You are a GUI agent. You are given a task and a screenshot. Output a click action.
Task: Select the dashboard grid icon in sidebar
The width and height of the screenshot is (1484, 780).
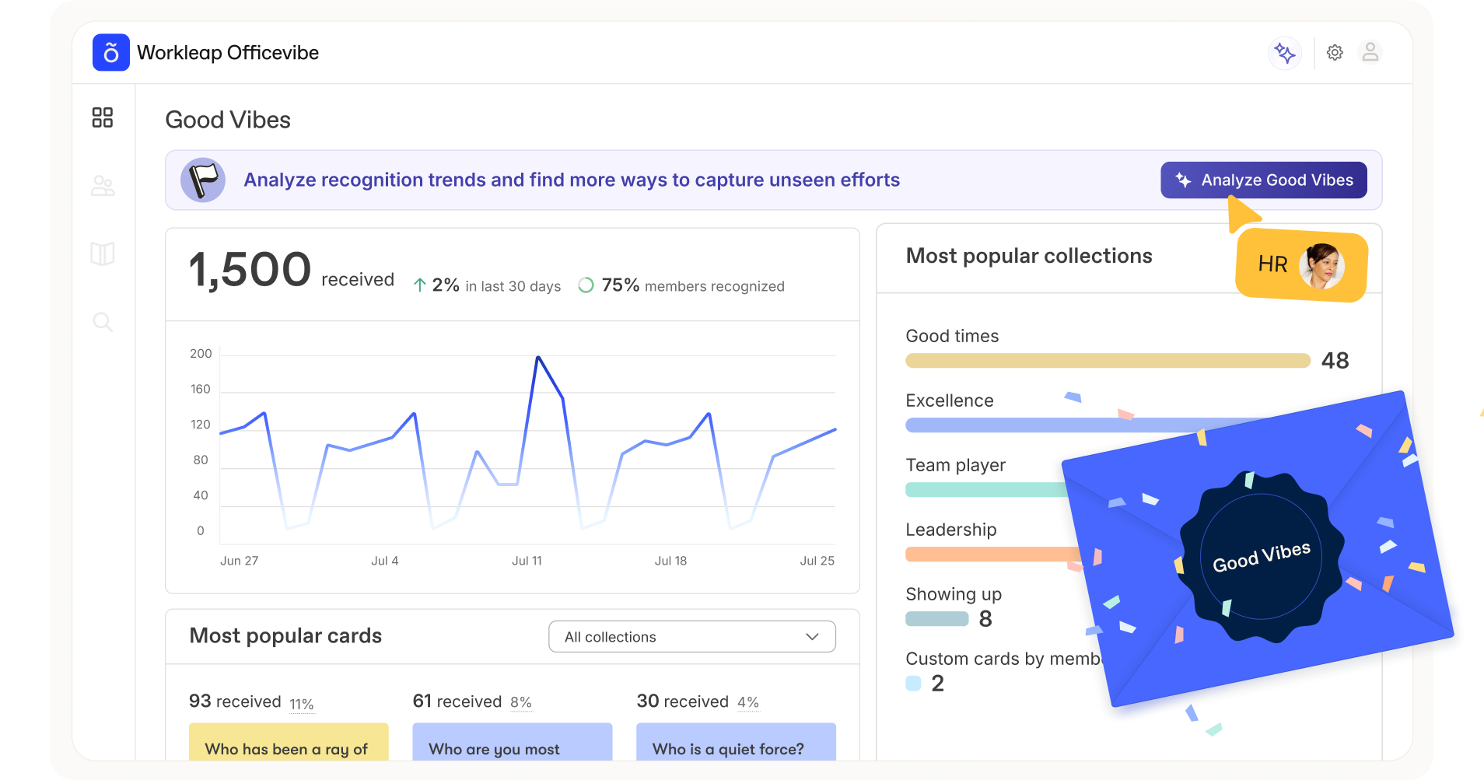(103, 117)
